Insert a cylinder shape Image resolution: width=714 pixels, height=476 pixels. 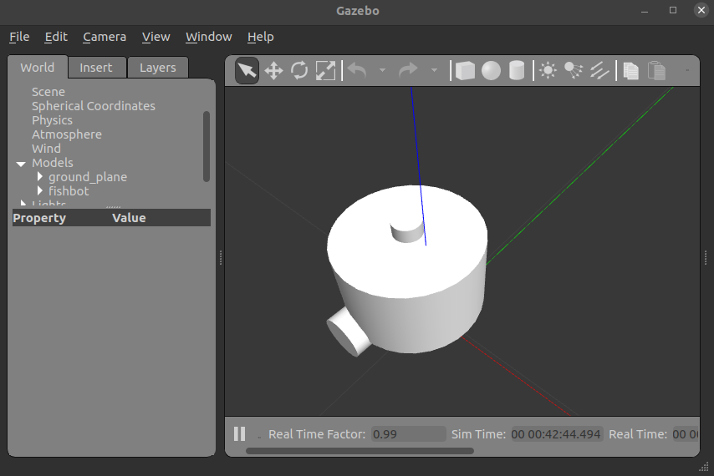pos(517,71)
